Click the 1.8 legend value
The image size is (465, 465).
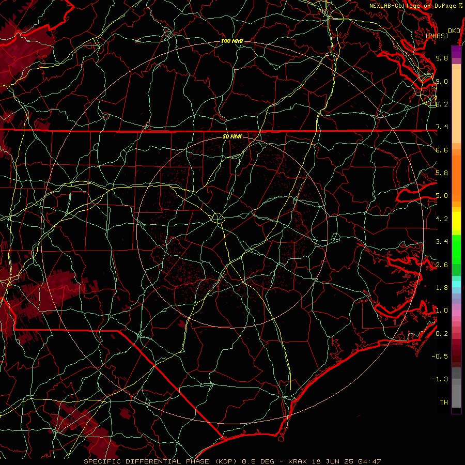[442, 288]
